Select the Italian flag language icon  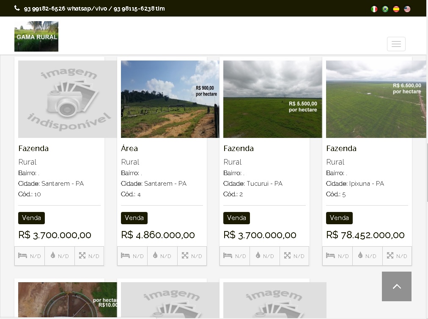point(374,9)
